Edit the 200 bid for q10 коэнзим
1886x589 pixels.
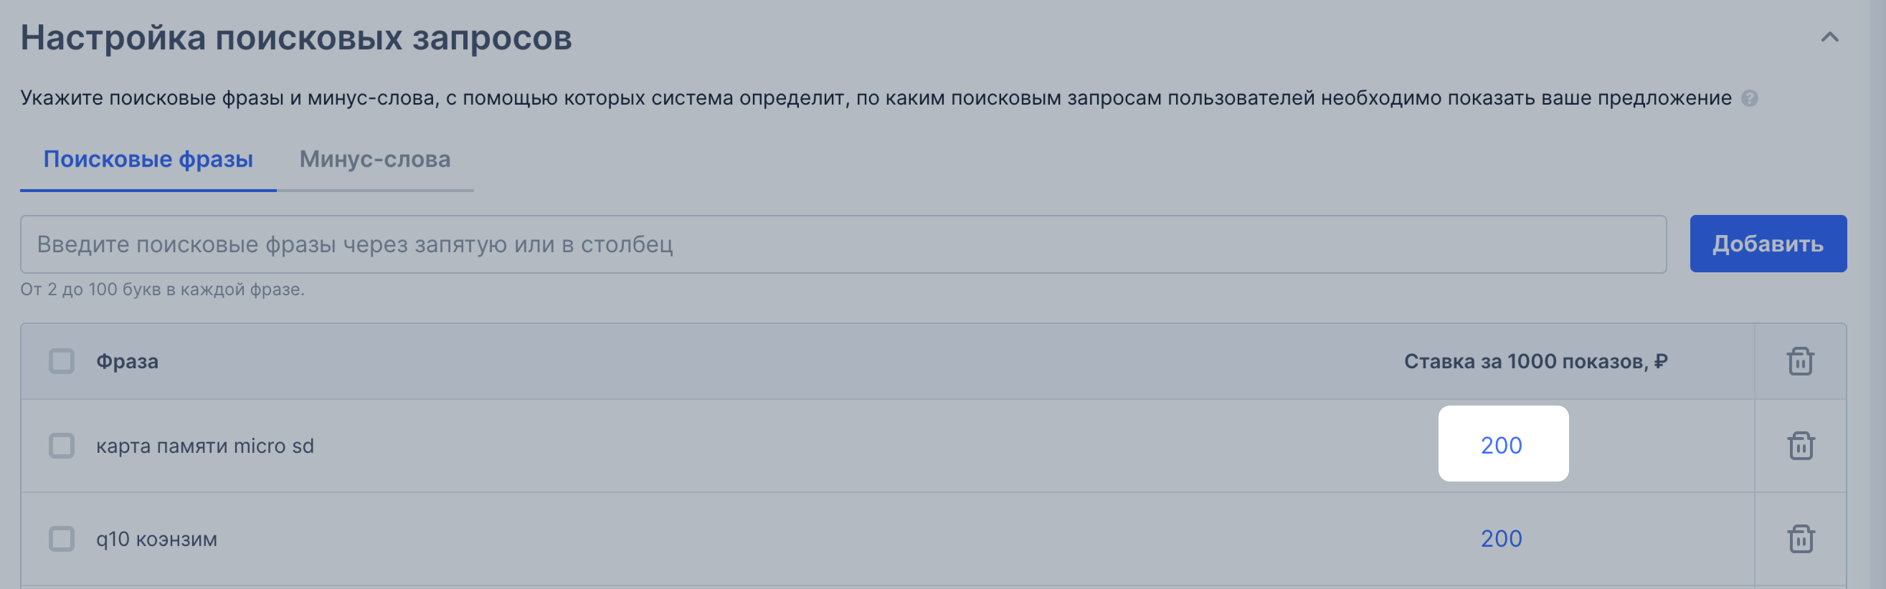point(1501,538)
